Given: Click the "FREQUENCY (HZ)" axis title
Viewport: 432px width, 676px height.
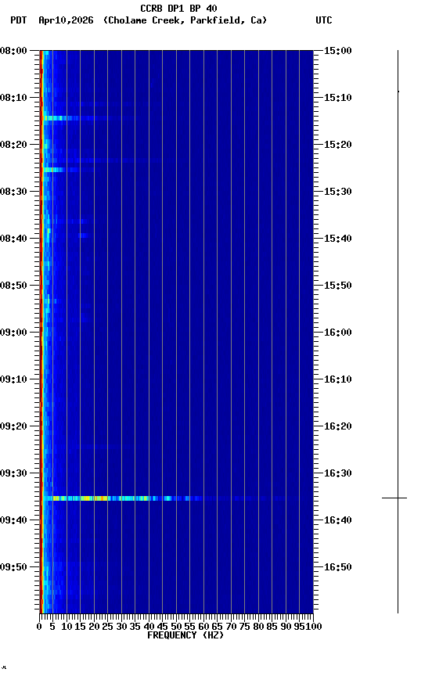Looking at the screenshot, I should (x=185, y=635).
